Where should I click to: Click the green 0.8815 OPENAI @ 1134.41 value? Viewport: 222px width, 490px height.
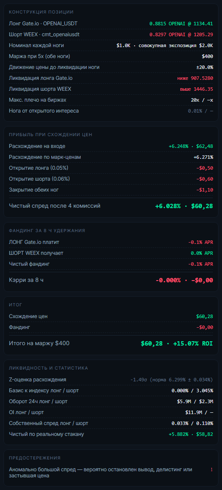point(181,24)
